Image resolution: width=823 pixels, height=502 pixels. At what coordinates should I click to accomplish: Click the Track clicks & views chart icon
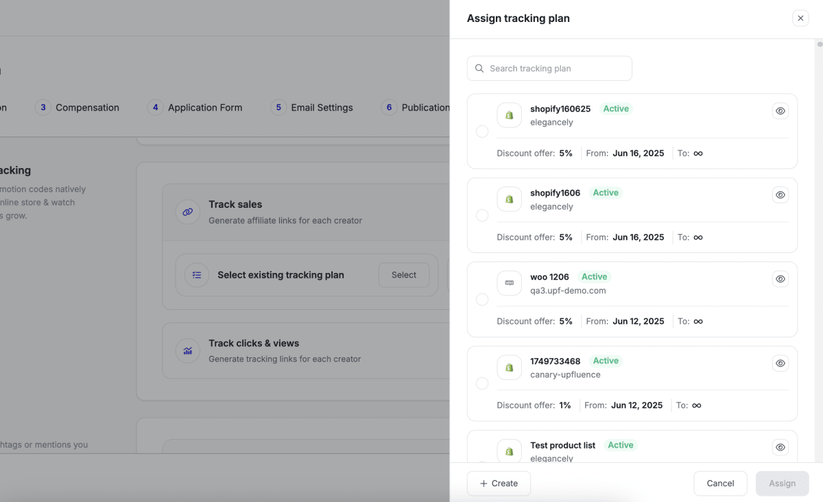188,350
